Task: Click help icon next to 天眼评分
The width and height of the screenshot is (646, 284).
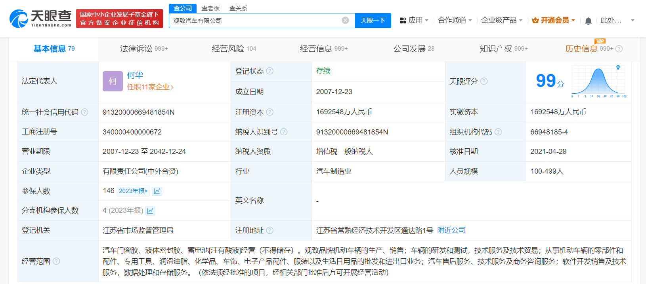Action: [x=484, y=81]
